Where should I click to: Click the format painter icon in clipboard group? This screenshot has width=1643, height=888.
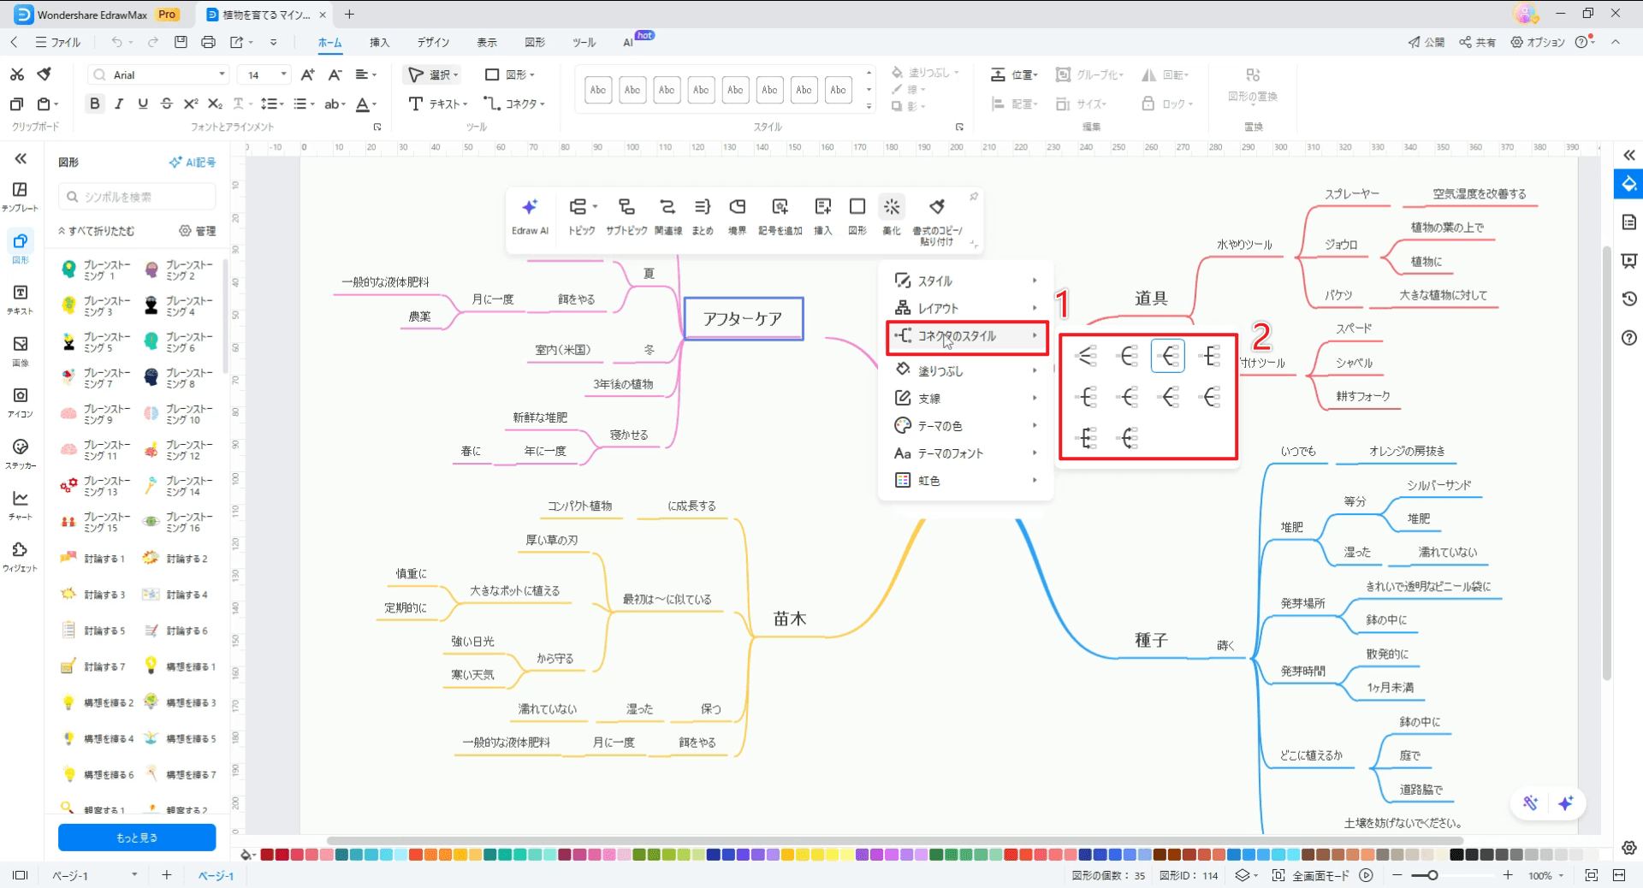(x=44, y=74)
